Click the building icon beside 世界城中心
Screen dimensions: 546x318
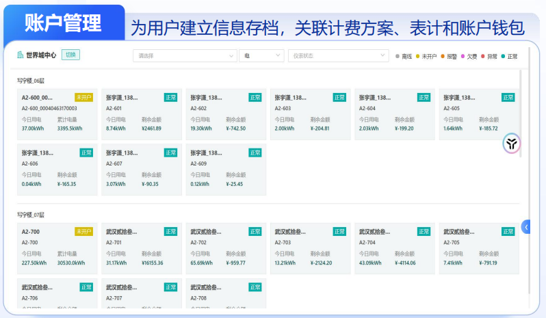[21, 55]
